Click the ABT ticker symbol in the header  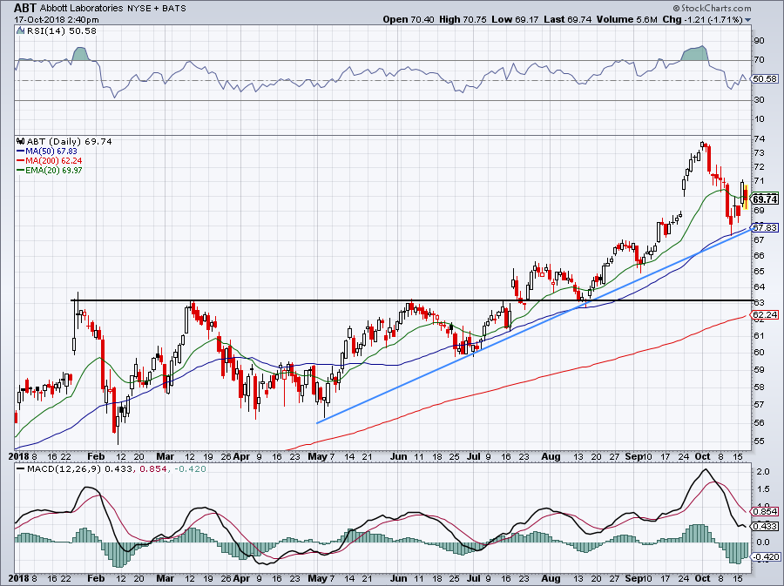click(x=25, y=8)
